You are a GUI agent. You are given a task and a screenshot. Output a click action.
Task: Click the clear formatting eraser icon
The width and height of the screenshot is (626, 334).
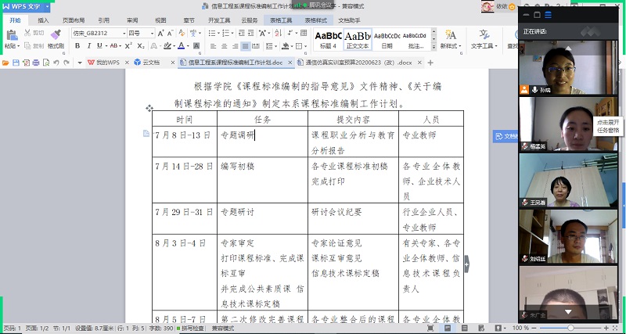(182, 33)
